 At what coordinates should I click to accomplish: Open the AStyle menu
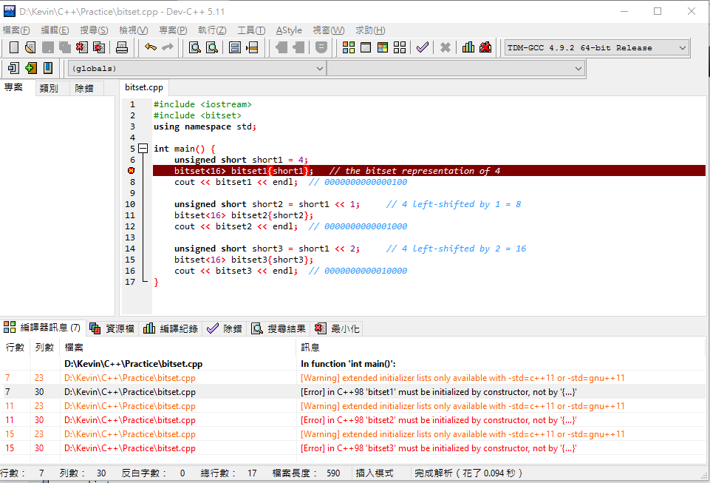click(289, 30)
